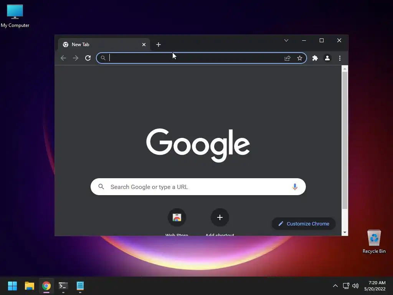
Task: Minimize the Chrome window
Action: 304,40
